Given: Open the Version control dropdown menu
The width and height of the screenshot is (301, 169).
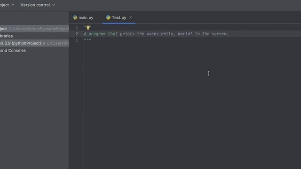Looking at the screenshot, I should [38, 5].
